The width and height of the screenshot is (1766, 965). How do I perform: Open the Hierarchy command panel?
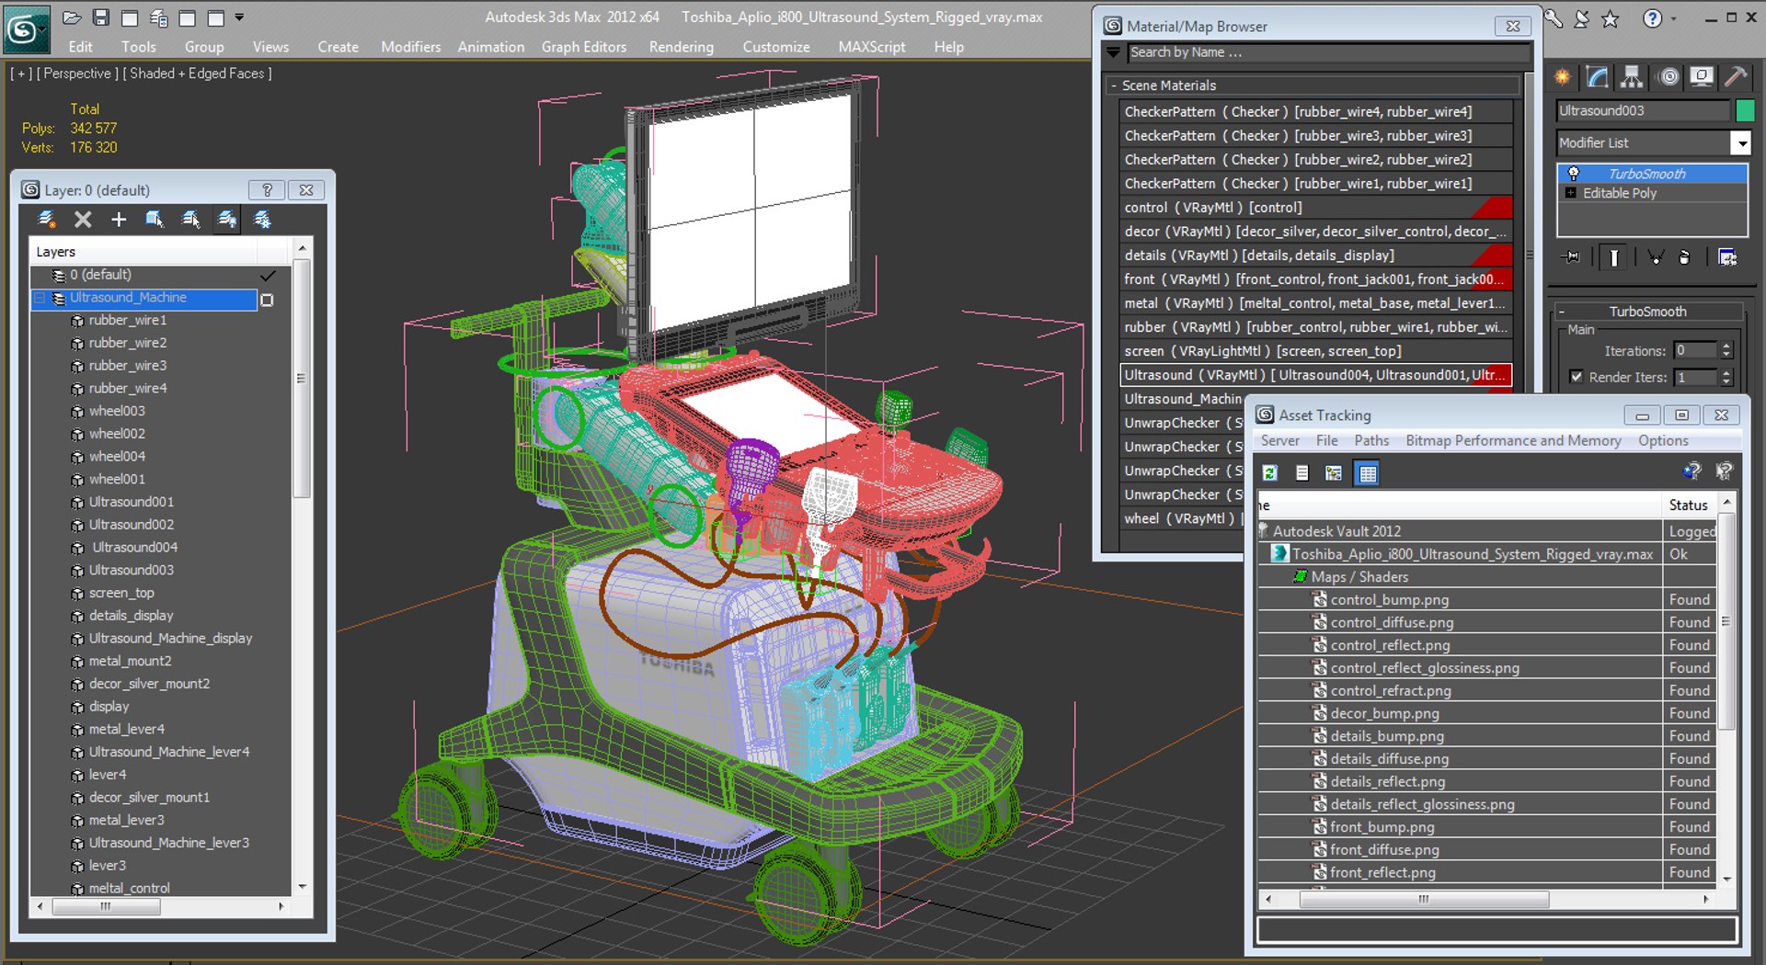point(1632,77)
